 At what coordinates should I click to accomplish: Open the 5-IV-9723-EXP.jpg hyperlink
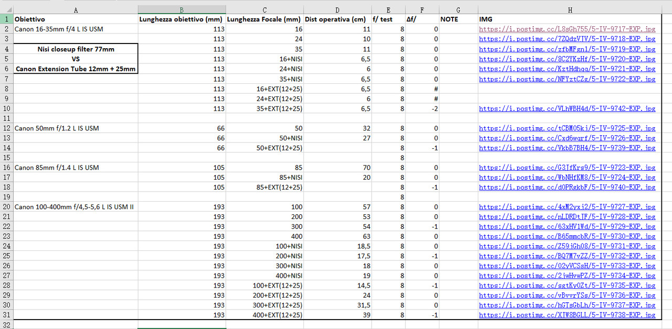[567, 168]
